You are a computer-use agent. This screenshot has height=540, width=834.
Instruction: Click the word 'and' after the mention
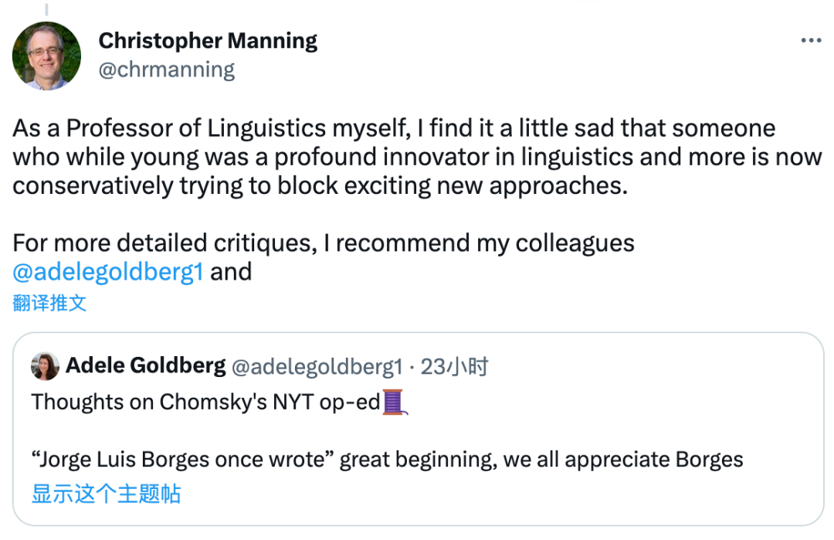[231, 272]
